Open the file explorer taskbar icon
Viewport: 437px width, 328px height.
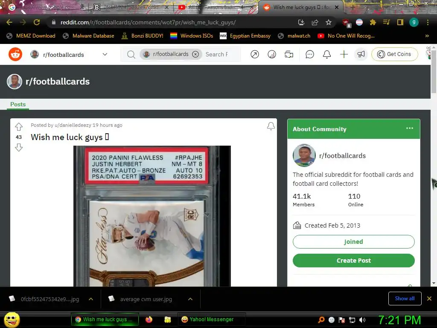click(x=167, y=319)
